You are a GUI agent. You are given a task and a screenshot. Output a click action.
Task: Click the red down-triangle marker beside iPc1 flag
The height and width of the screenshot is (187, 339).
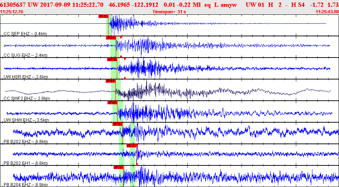(121, 37)
